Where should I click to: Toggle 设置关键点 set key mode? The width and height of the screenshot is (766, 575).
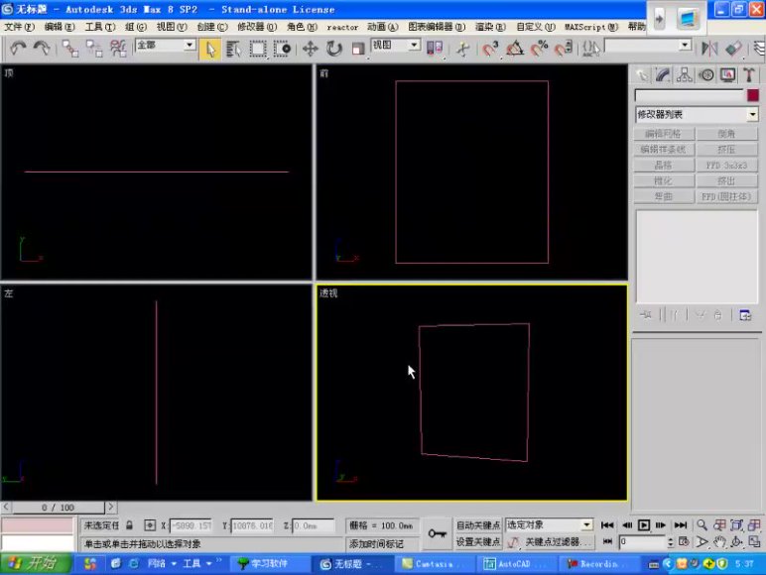point(478,541)
